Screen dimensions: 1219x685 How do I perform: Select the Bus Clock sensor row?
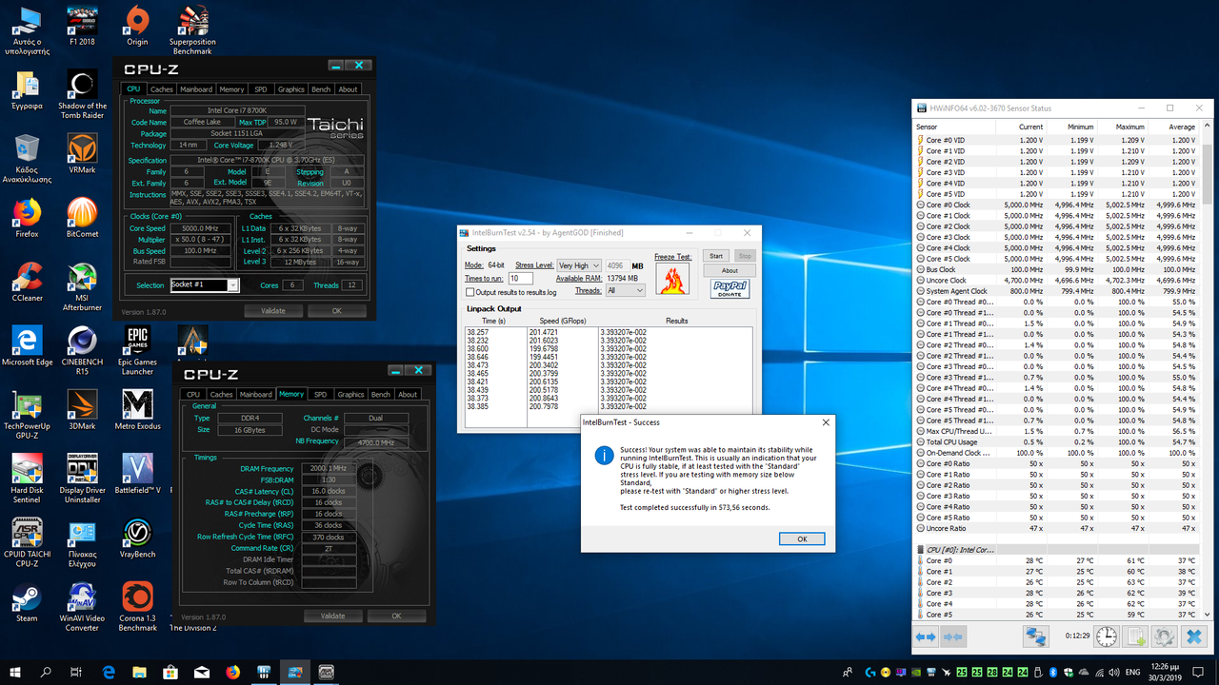click(1057, 269)
